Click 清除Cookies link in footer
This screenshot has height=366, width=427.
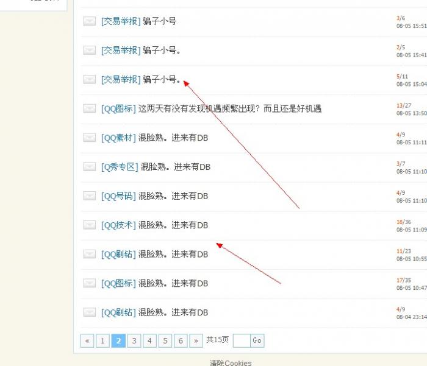click(x=231, y=363)
